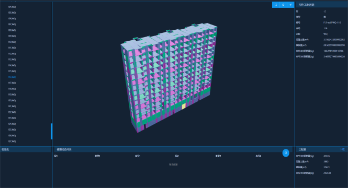The height and width of the screenshot is (188, 348).
Task: Click the 序号2 column header
Action: [259, 156]
